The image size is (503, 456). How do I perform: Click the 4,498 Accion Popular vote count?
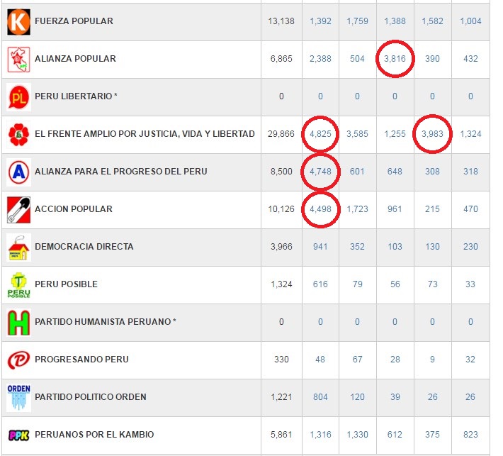point(320,209)
